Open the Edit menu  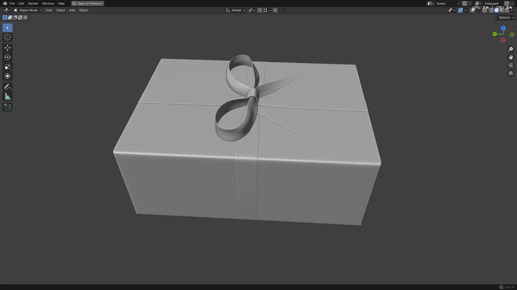pos(21,3)
